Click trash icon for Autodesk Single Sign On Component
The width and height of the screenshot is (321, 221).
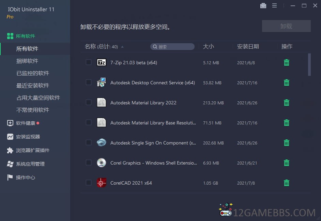click(x=286, y=143)
